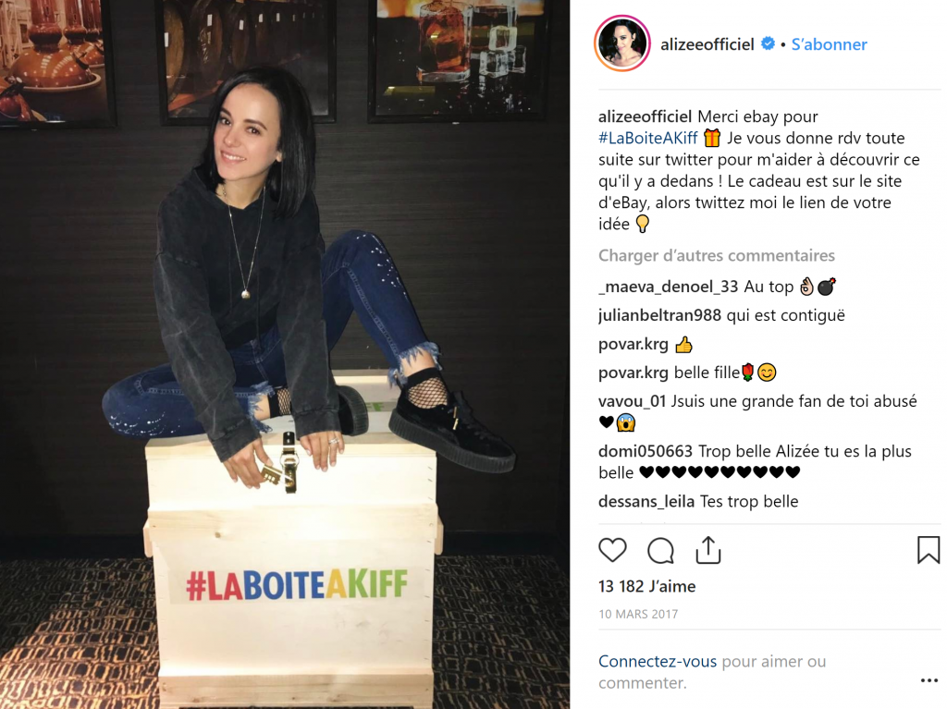Follow the account with S'abonner

(x=829, y=44)
